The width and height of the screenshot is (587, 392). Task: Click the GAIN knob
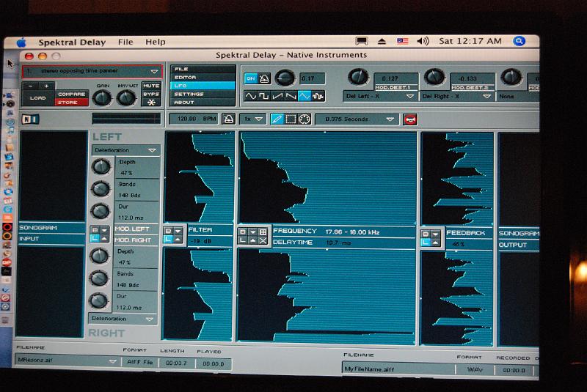click(103, 98)
